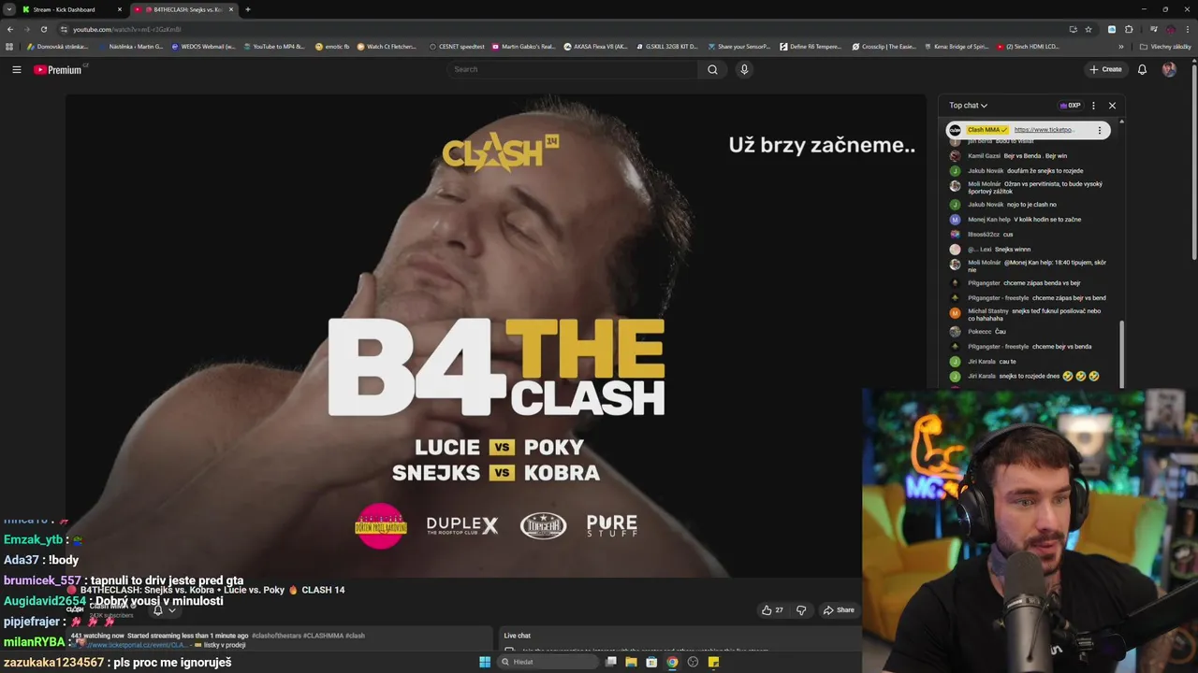Go back in browser history
This screenshot has height=673, width=1198.
click(10, 29)
